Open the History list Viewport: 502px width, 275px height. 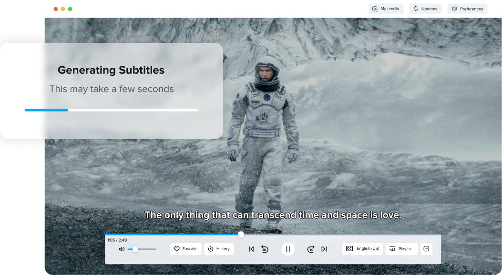pyautogui.click(x=219, y=249)
